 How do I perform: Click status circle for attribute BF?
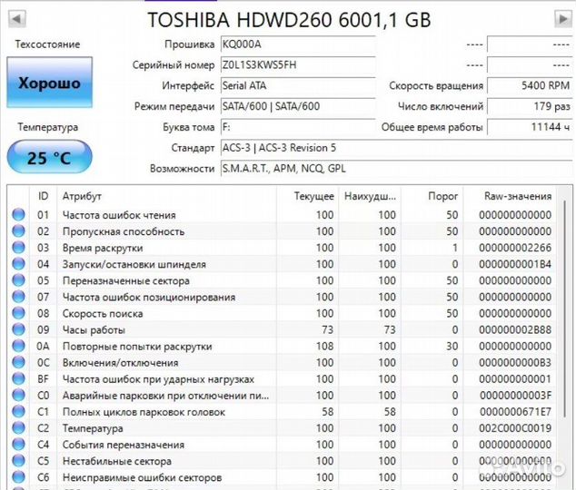18,379
